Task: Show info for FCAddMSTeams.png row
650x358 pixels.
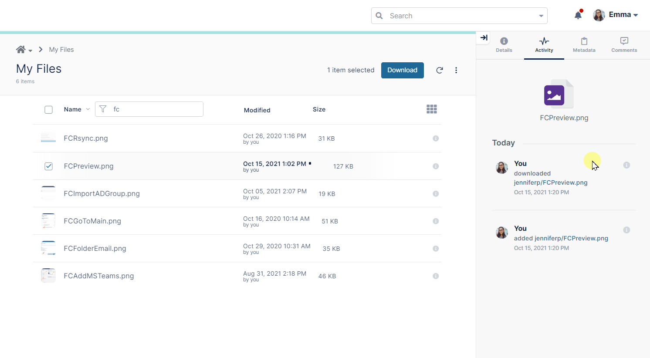Action: coord(435,276)
